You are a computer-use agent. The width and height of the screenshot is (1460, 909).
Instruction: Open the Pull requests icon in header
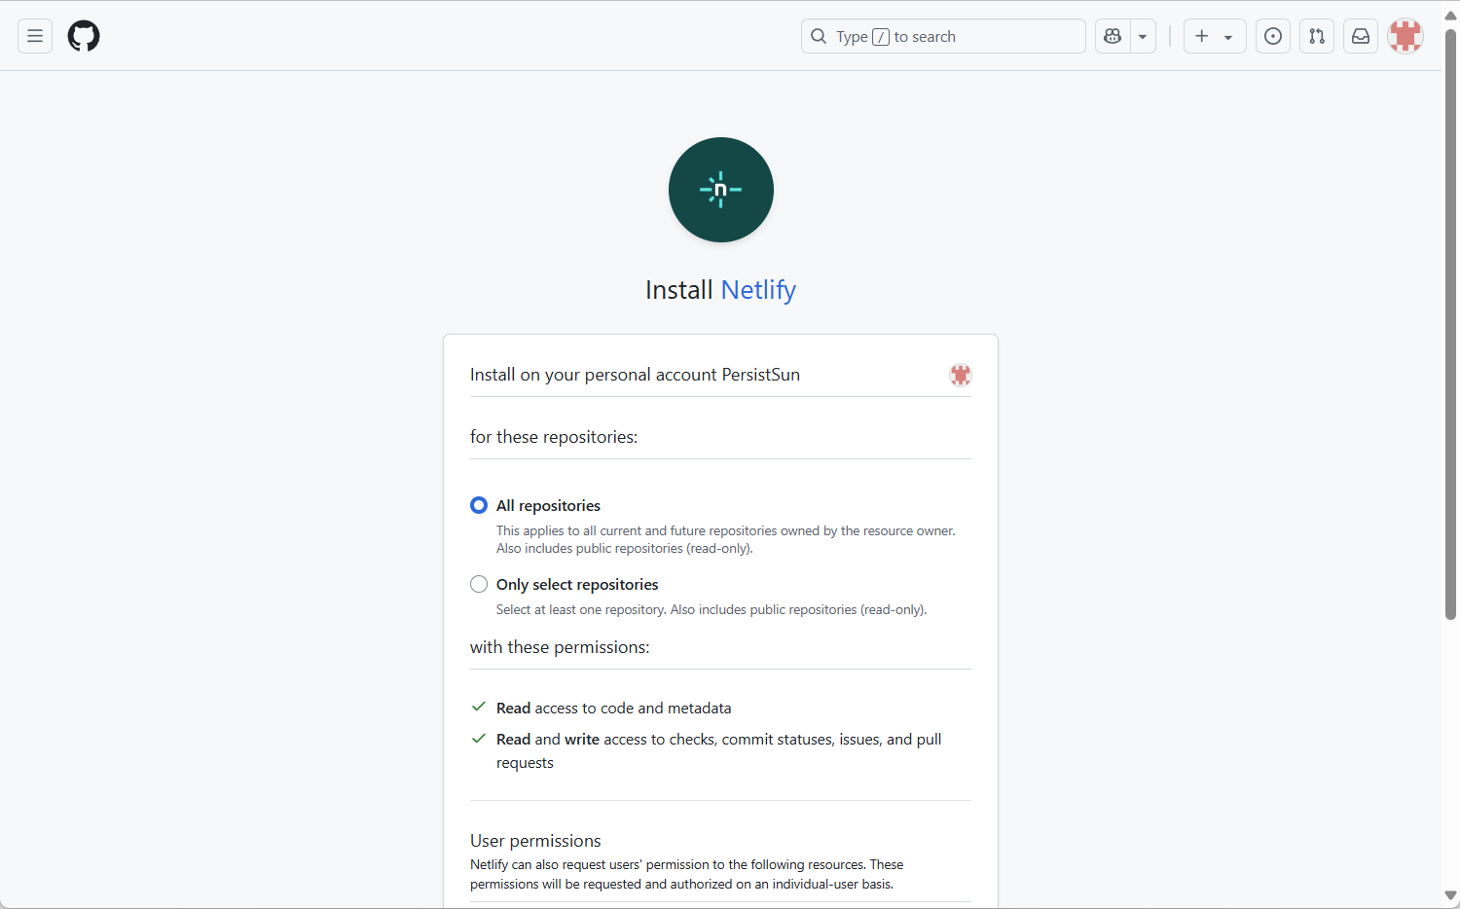click(x=1317, y=36)
